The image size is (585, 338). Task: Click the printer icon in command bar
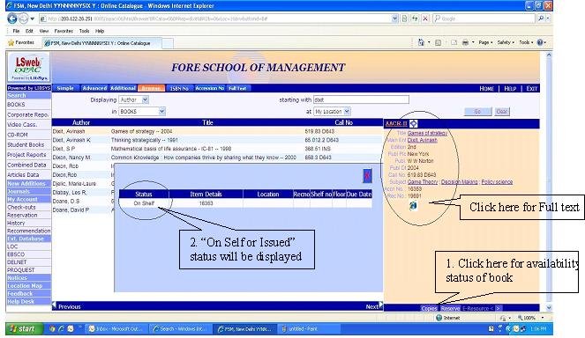point(465,42)
